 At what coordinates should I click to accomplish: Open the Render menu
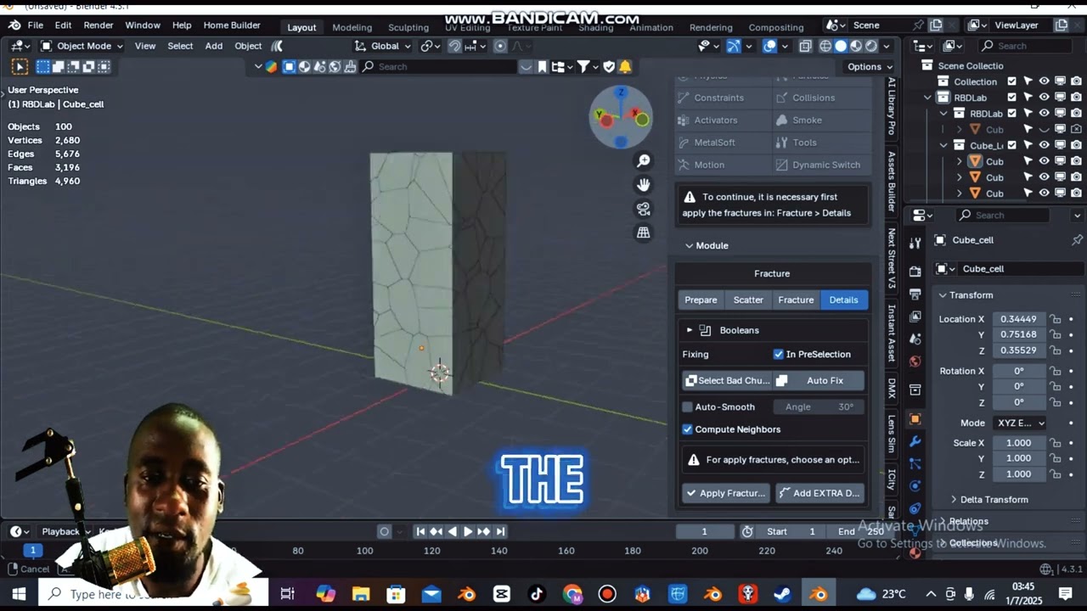click(99, 25)
